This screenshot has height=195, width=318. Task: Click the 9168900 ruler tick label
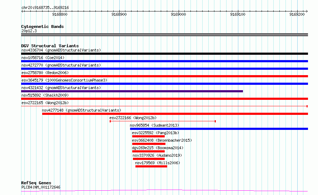pos(119,14)
